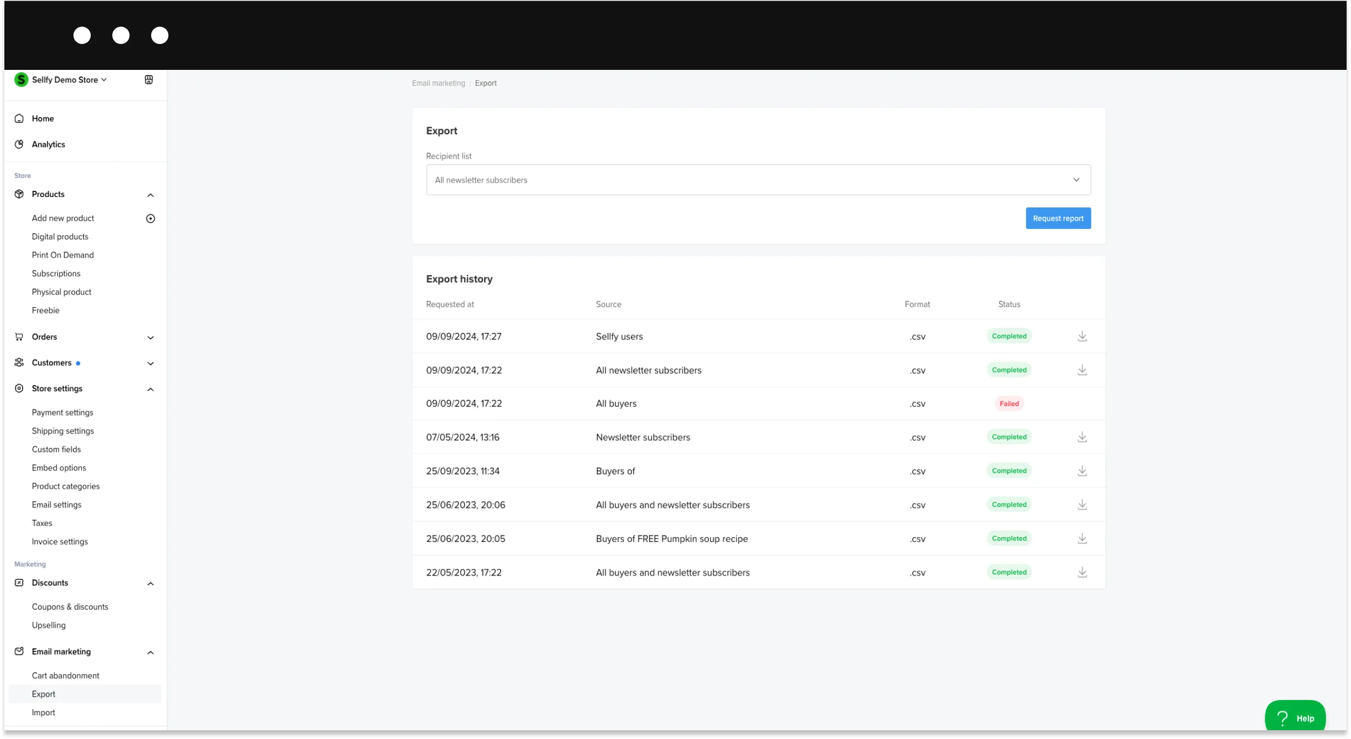The height and width of the screenshot is (739, 1351).
Task: Click the Analytics pie chart icon
Action: click(x=19, y=144)
